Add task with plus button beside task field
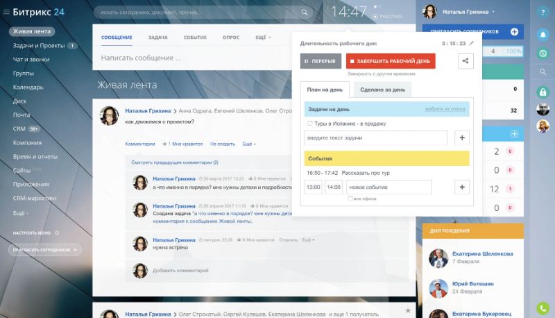The width and height of the screenshot is (555, 318). [x=462, y=137]
